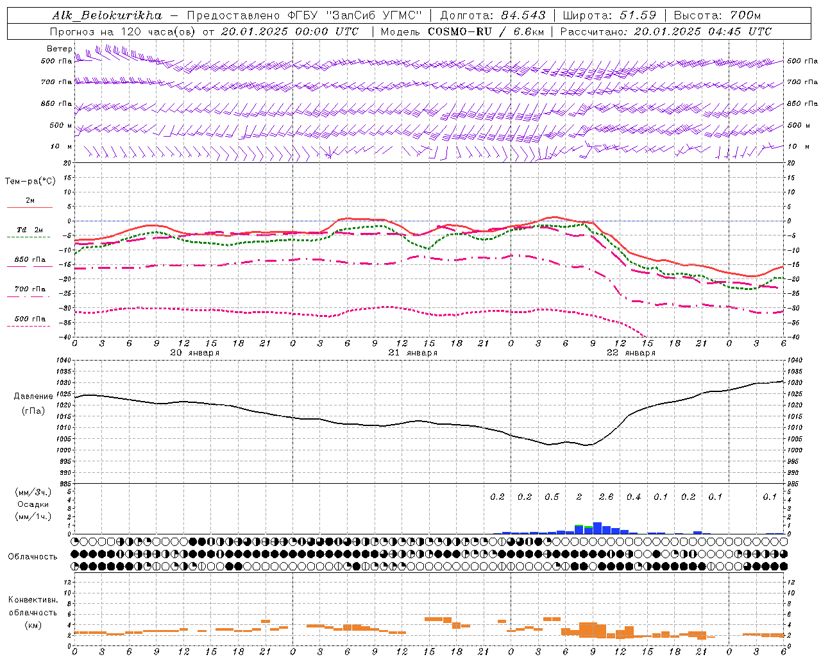This screenshot has width=821, height=657.
Task: Select the 20 января date label
Action: tap(194, 353)
